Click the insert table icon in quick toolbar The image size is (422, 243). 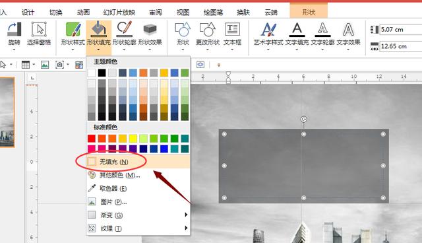click(26, 65)
